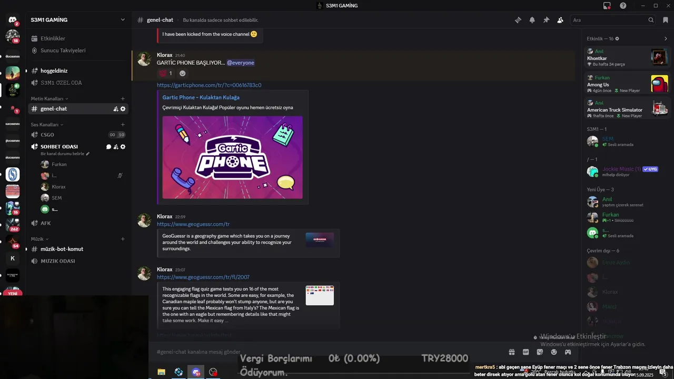Screen dimensions: 674x379
Task: Open genel-chat channel settings gear
Action: click(123, 109)
